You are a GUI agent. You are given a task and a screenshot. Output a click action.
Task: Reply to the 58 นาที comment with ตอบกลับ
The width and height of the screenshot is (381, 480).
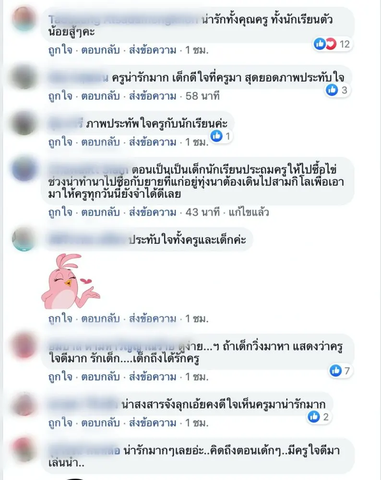(100, 96)
